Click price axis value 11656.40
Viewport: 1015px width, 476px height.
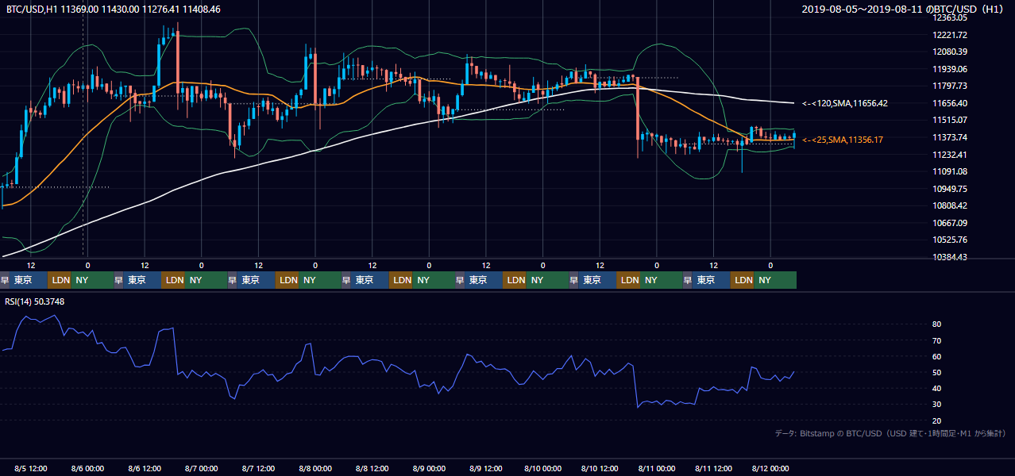(x=950, y=103)
